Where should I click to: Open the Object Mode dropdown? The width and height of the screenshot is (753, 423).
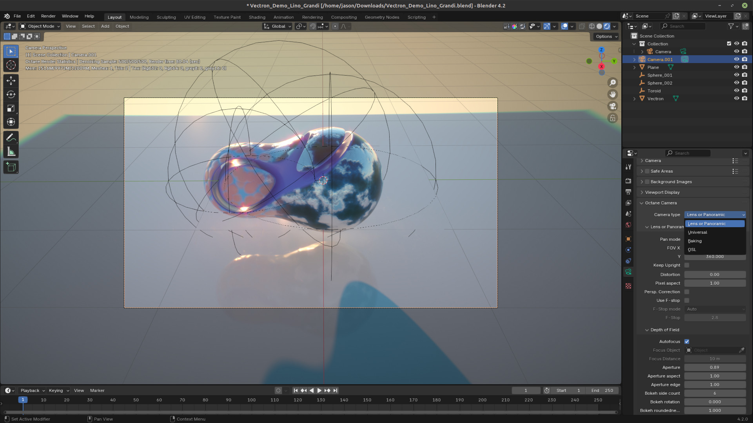click(40, 26)
